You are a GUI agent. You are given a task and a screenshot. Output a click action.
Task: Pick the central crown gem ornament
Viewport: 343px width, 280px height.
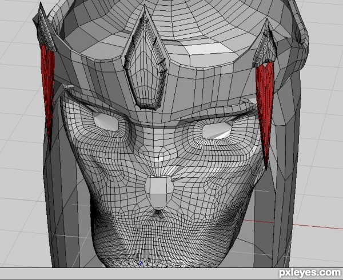[x=145, y=60]
